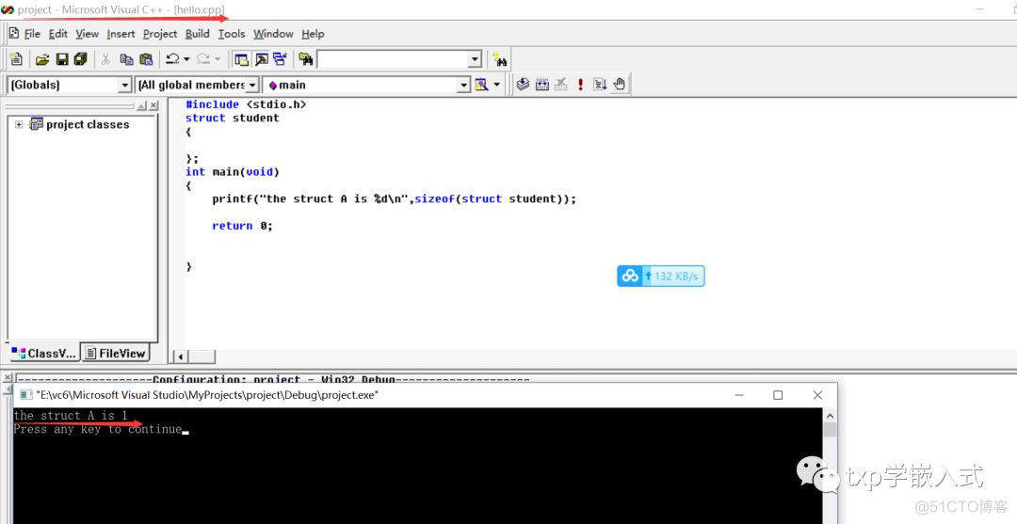Viewport: 1017px width, 524px height.
Task: Minimize the project.exe console window
Action: tap(738, 395)
